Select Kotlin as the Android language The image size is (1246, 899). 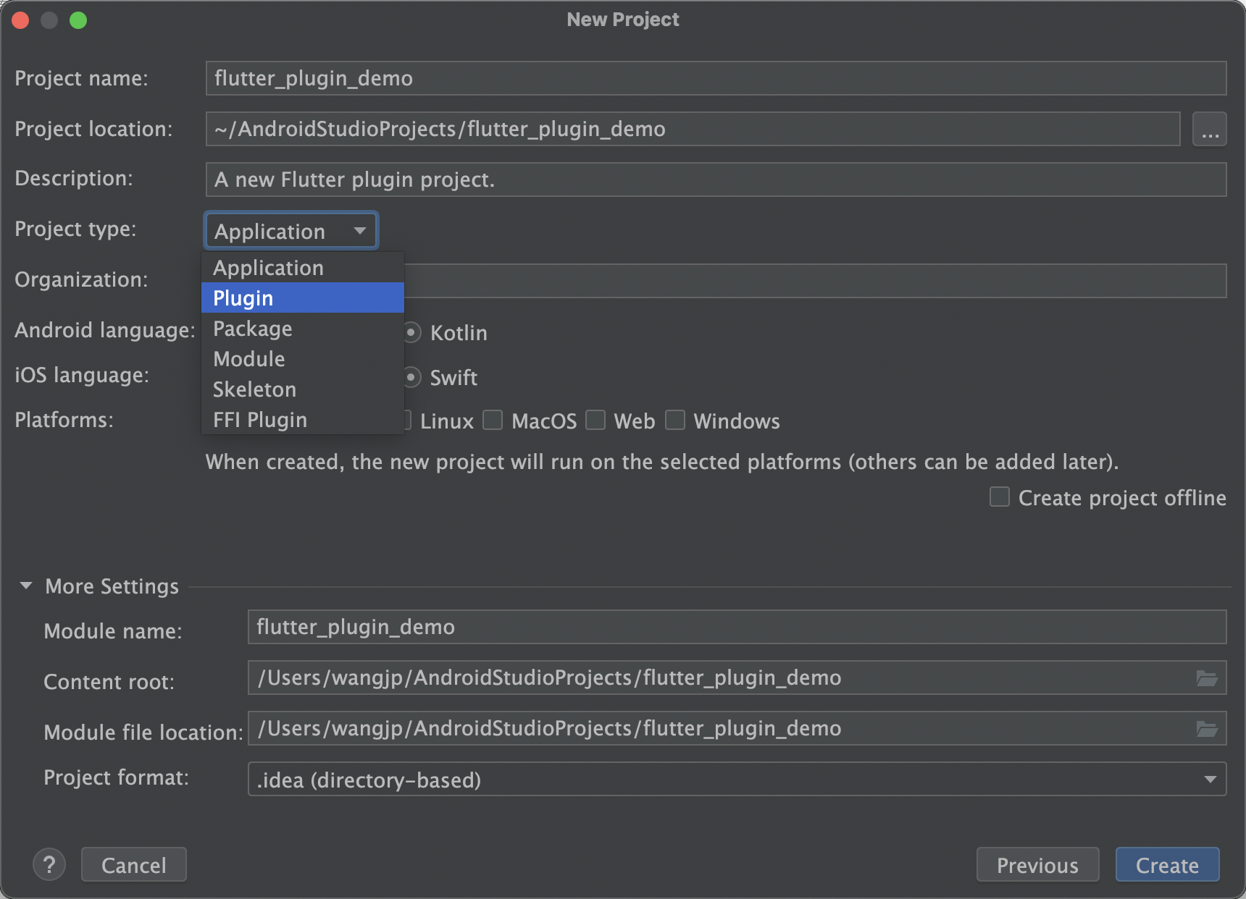coord(411,332)
